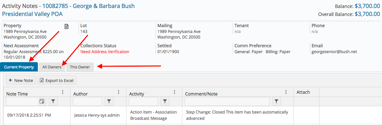Filter the Note Time column

[53, 102]
